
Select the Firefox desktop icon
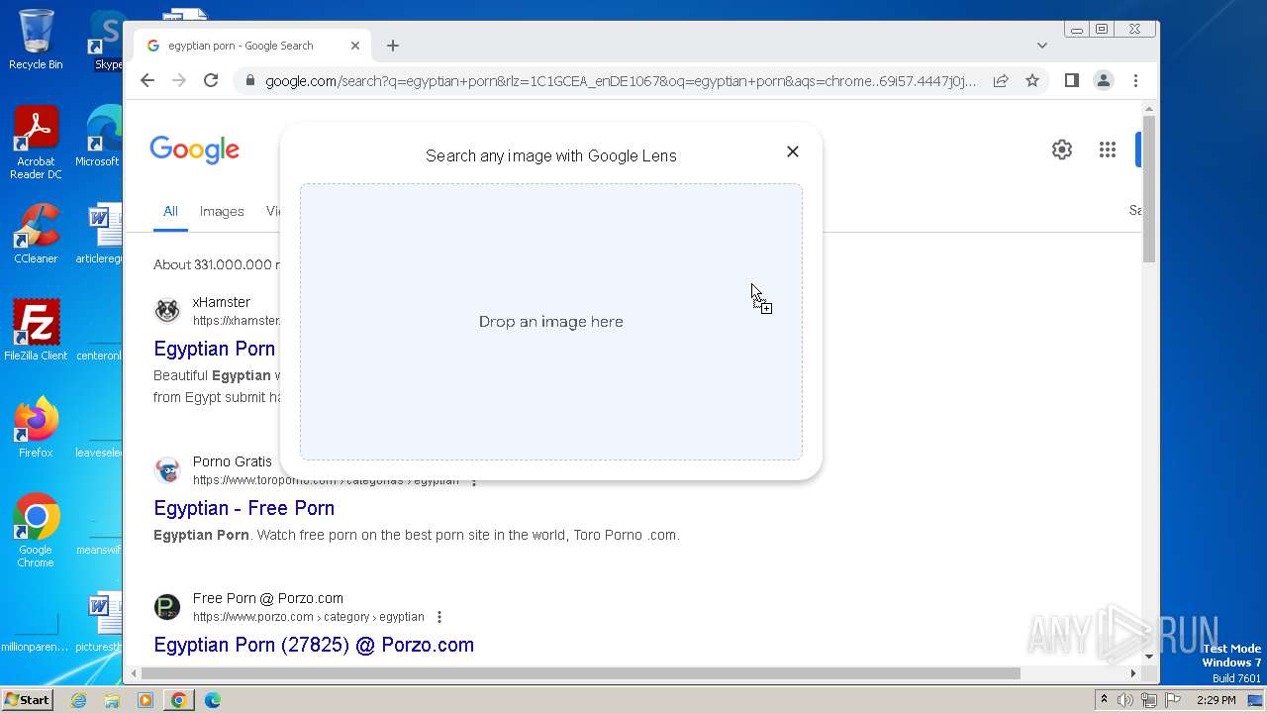click(36, 428)
